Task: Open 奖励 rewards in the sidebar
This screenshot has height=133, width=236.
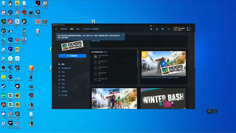Action: coord(63,76)
